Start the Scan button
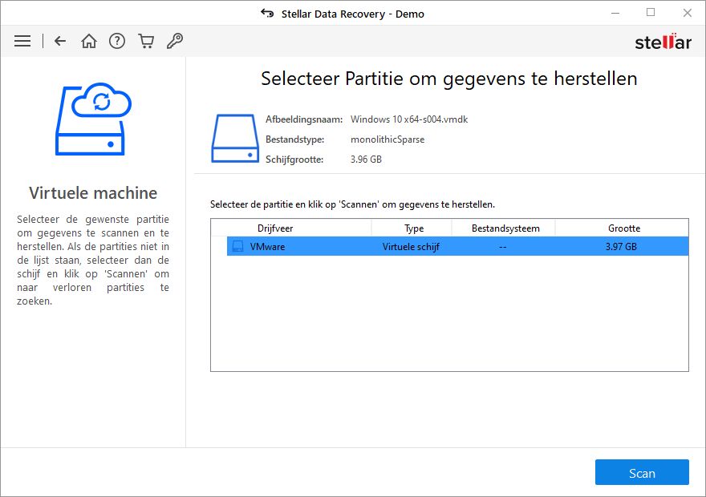This screenshot has width=706, height=497. pos(642,472)
